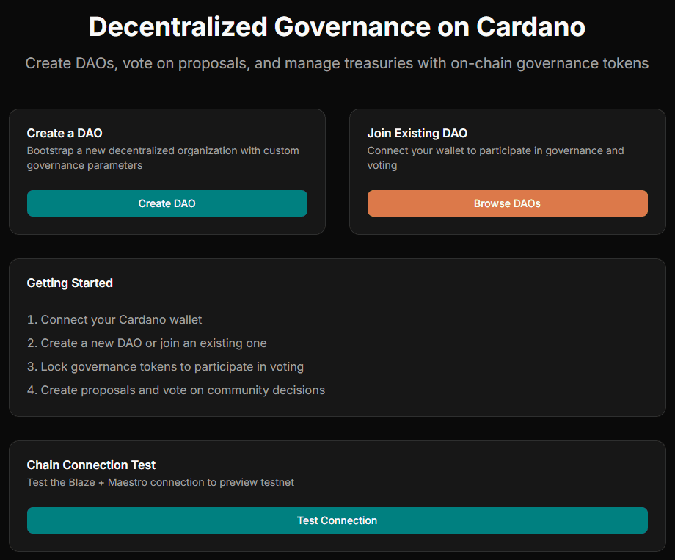Click the Test Connection button
The height and width of the screenshot is (560, 675).
coord(337,520)
